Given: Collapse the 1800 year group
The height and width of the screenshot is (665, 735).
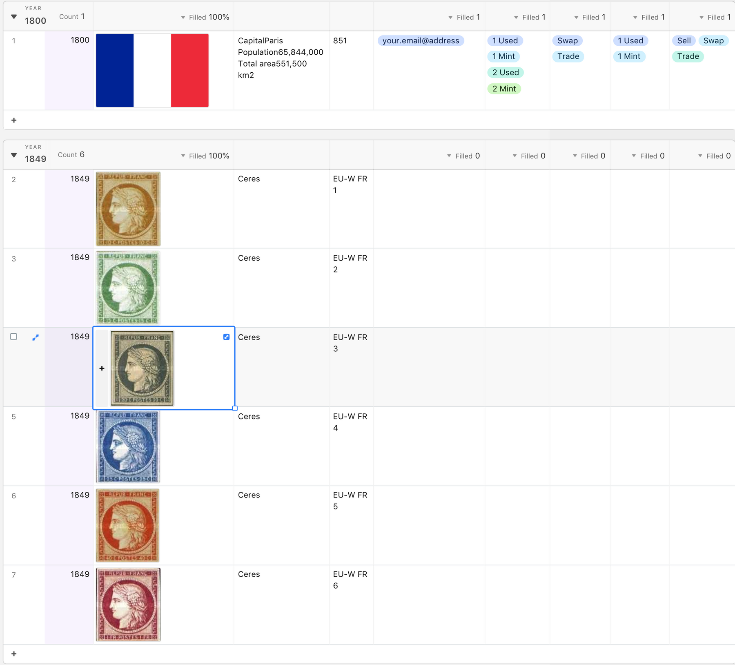Looking at the screenshot, I should (x=14, y=17).
